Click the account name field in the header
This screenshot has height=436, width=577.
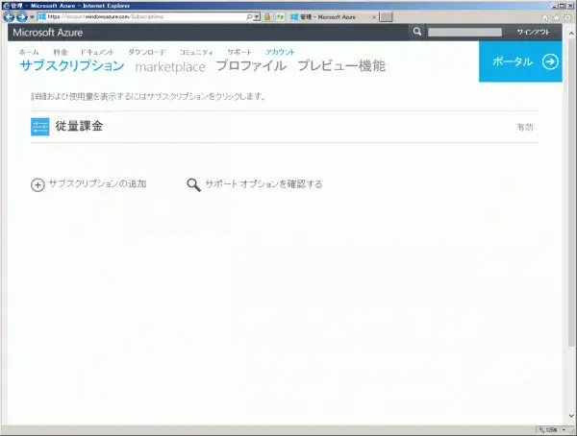(x=464, y=33)
